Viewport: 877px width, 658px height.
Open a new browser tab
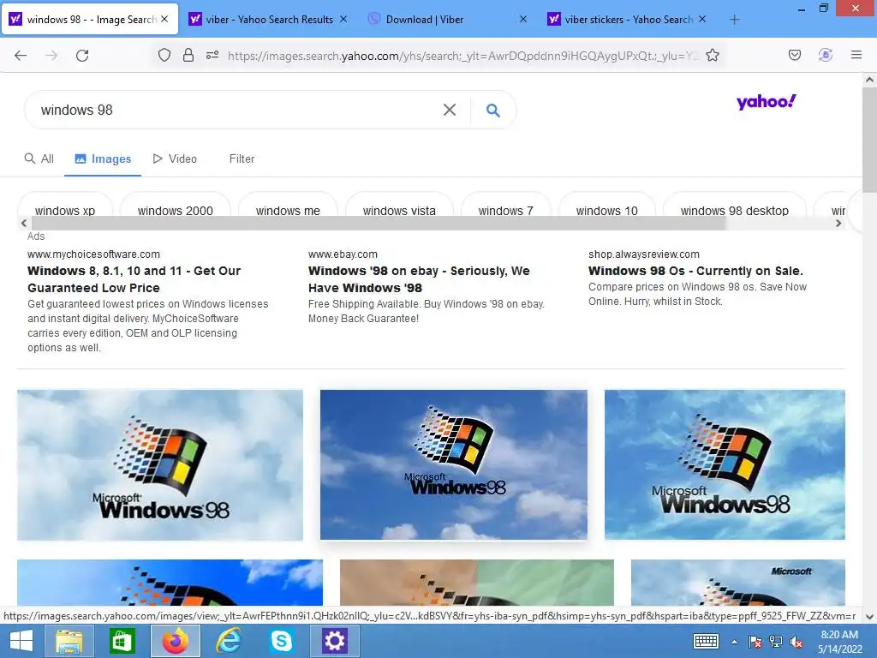734,20
